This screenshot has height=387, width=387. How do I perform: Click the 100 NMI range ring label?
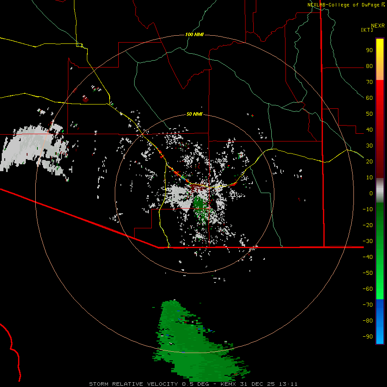[194, 34]
